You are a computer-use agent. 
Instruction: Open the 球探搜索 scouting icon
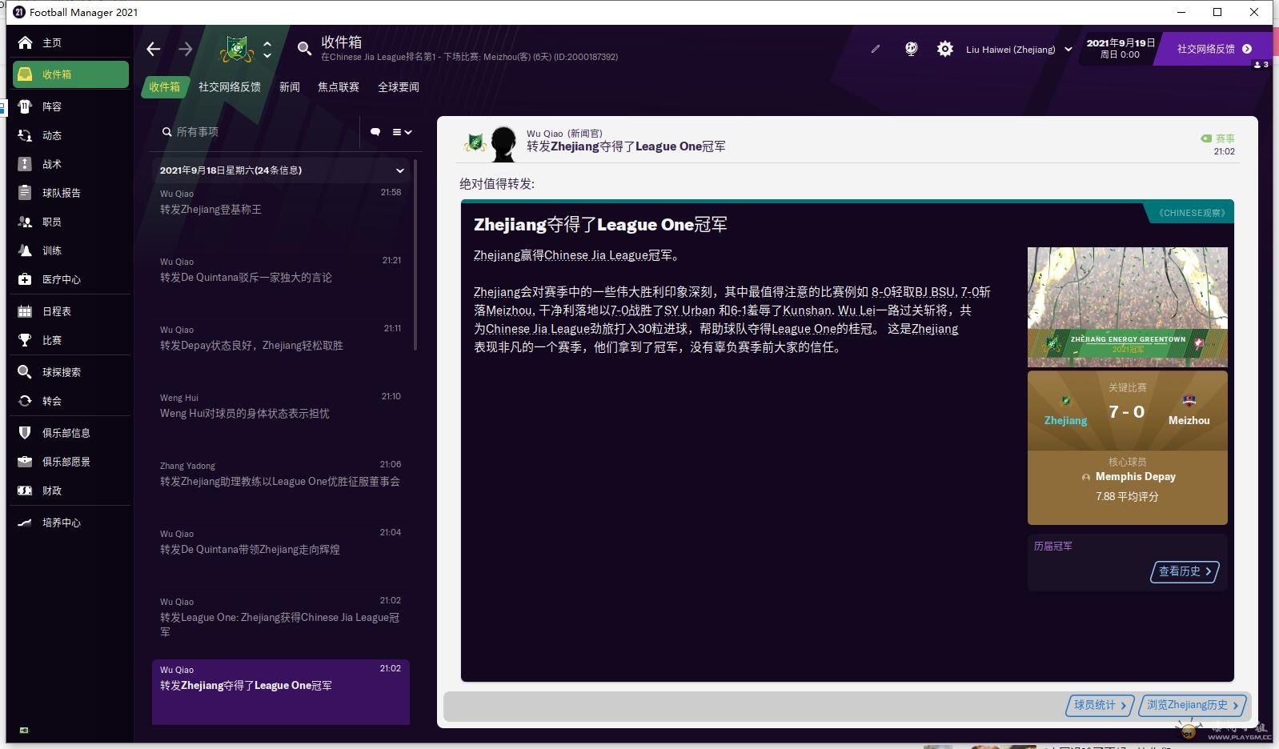tap(25, 372)
